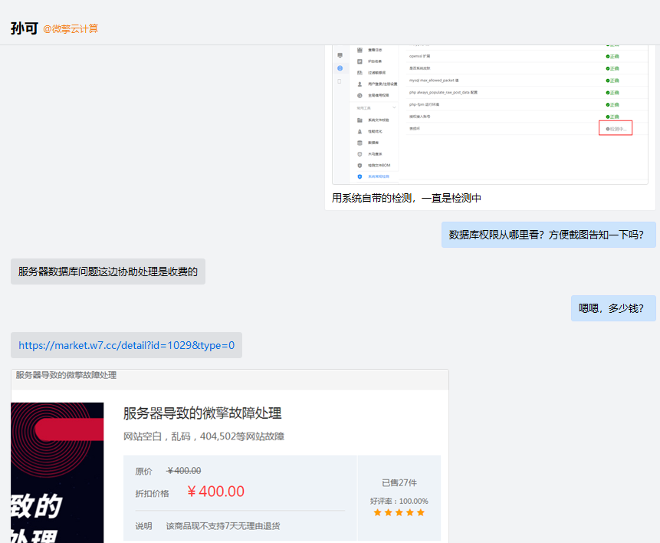Click the 系统常规检测 shield icon in screenshot
This screenshot has height=543, width=660.
360,176
